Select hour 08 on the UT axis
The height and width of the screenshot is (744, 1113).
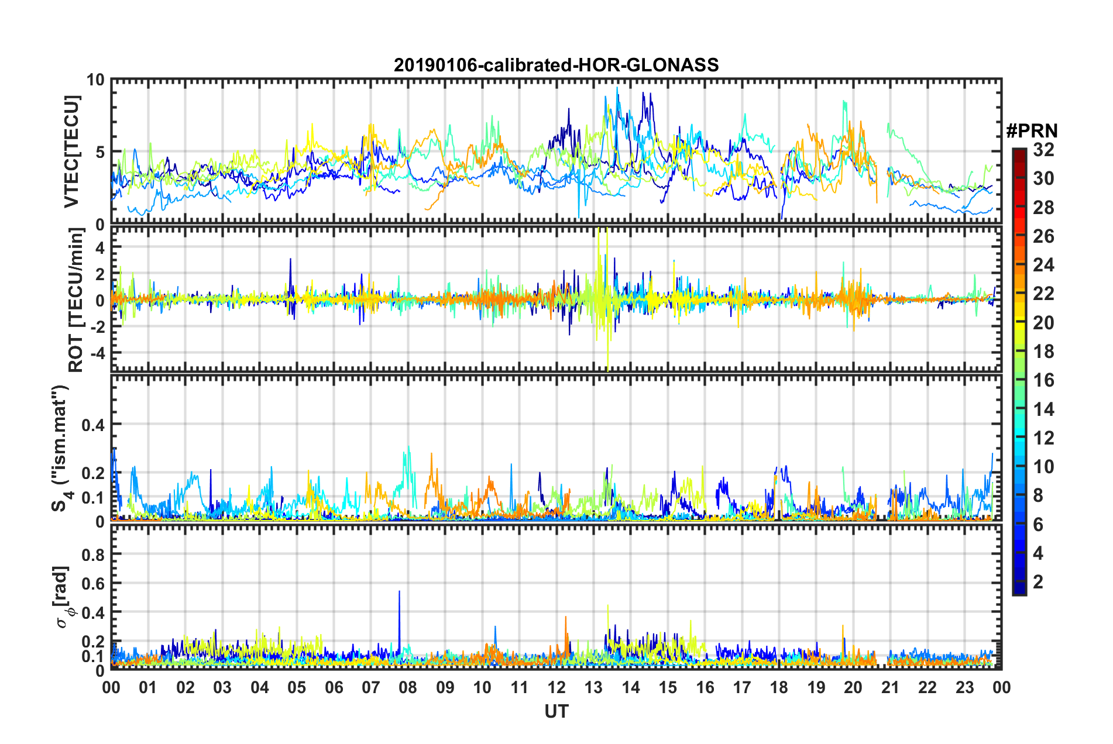(x=408, y=687)
